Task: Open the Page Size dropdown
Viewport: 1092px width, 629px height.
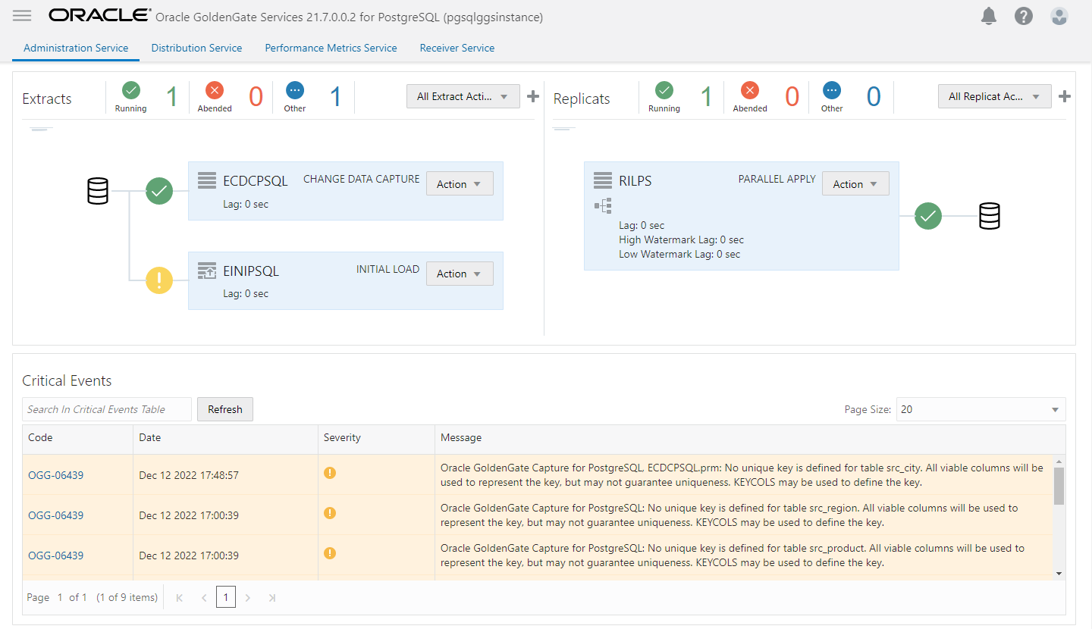Action: click(981, 409)
